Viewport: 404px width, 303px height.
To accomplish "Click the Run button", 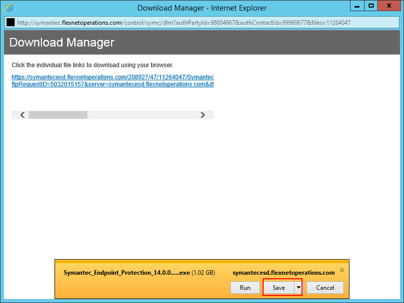I will (245, 287).
